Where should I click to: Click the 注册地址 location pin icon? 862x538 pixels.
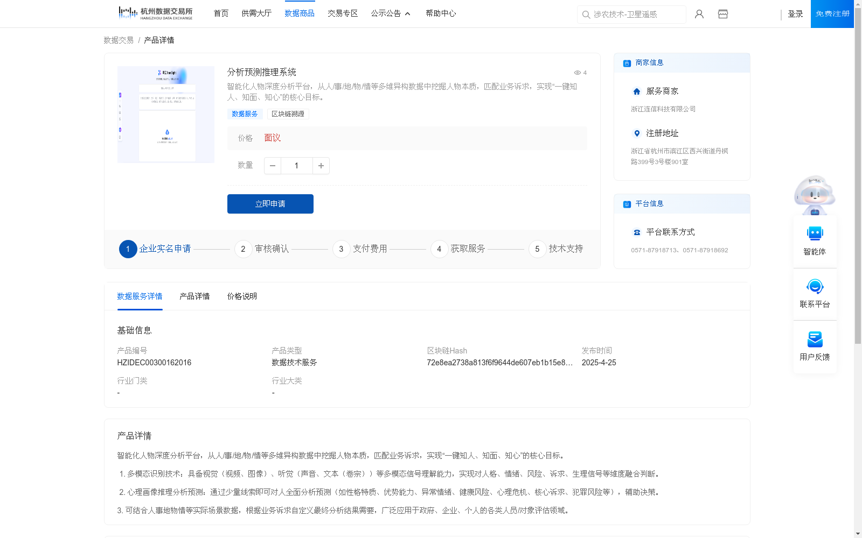tap(637, 133)
